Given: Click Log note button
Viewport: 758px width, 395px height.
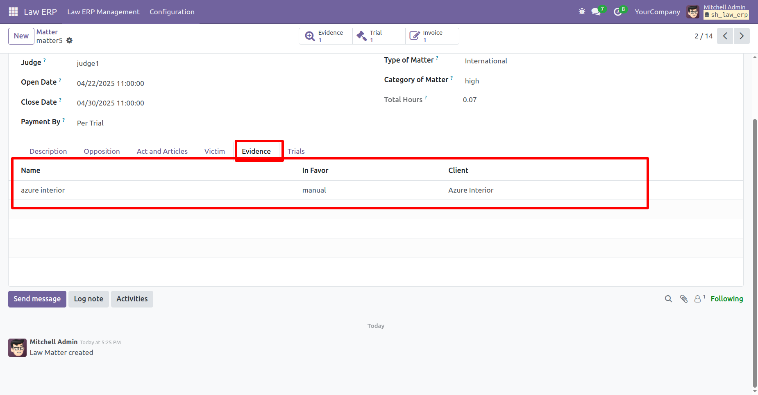Looking at the screenshot, I should (89, 299).
